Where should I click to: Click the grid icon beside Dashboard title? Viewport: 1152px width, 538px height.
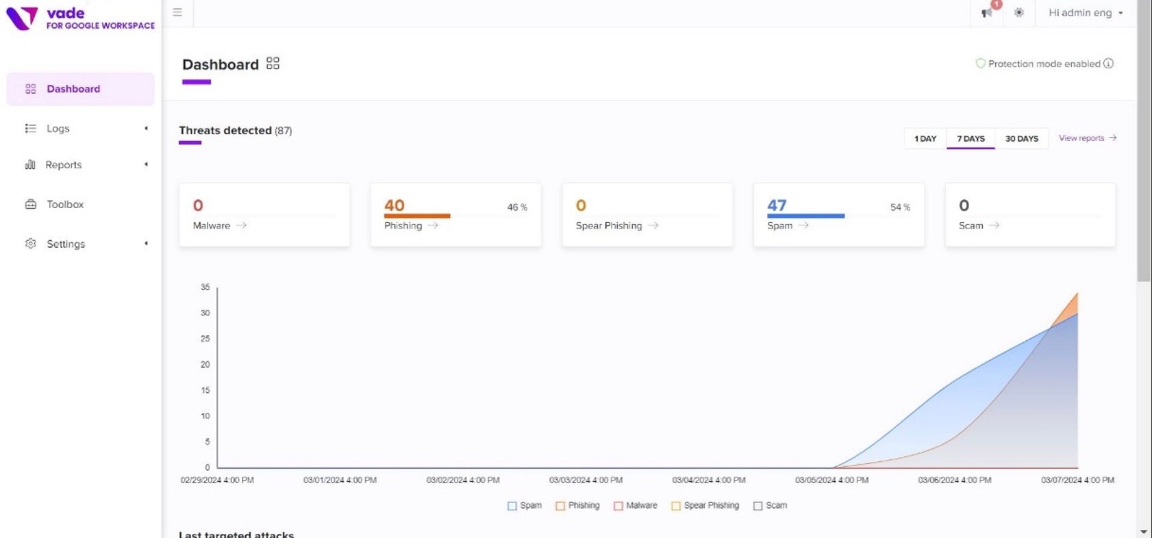click(273, 64)
